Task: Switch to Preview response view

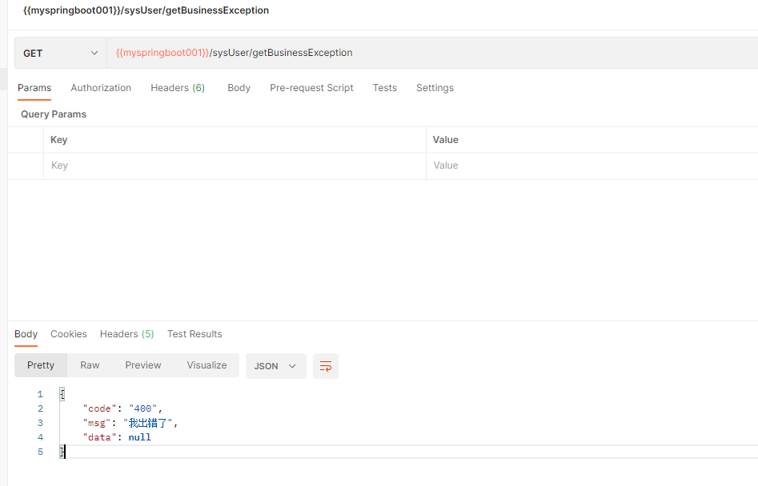Action: 143,365
